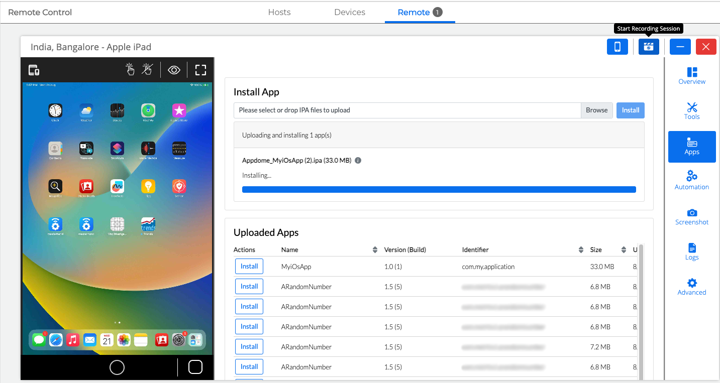The height and width of the screenshot is (383, 720).
Task: Toggle view-only mode with the eye icon
Action: [174, 70]
